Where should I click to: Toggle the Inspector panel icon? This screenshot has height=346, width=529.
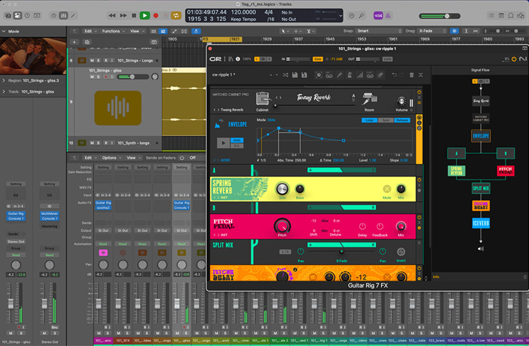(x=18, y=15)
